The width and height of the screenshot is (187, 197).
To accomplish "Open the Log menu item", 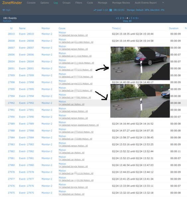I will pos(56,3).
